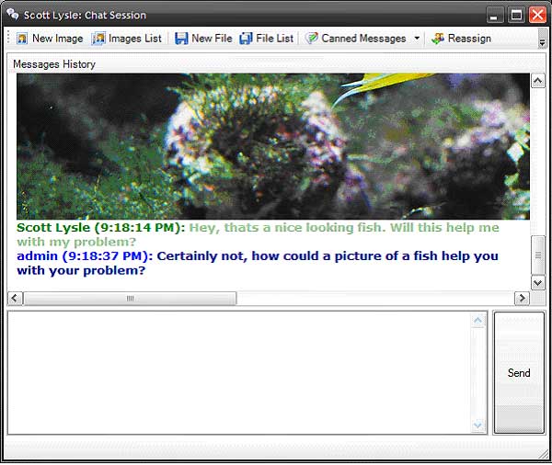Screen dimensions: 552x465
Task: Select the New Image label
Action: coord(57,39)
